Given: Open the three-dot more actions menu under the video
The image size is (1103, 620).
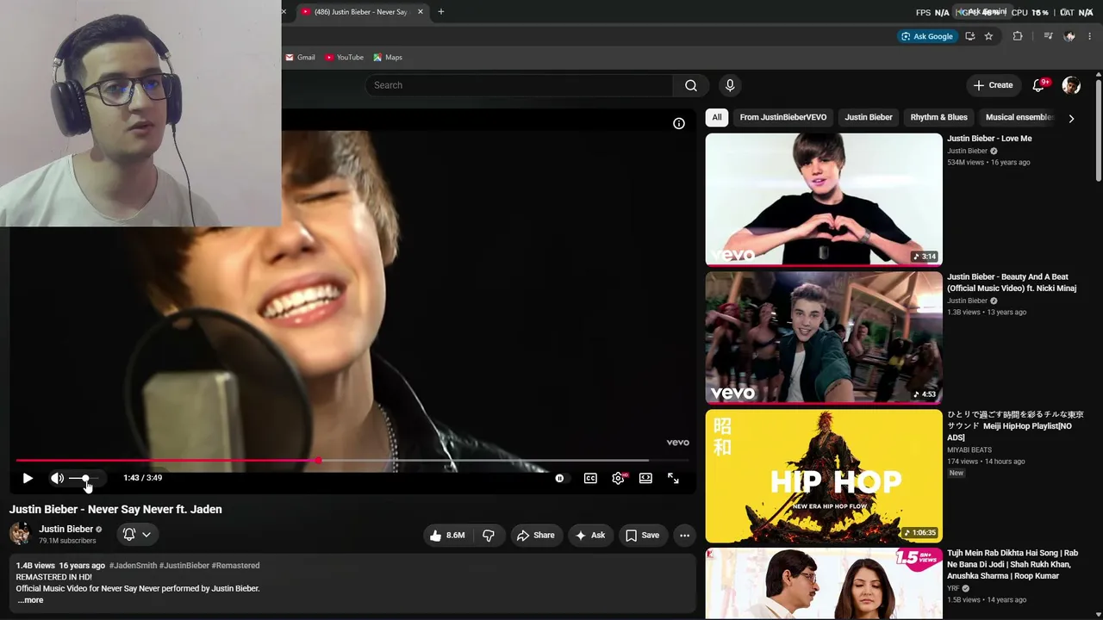Looking at the screenshot, I should click(x=684, y=535).
